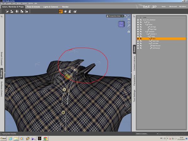
Task: Collapse the Abdomen node expander
Action: tap(146, 32)
